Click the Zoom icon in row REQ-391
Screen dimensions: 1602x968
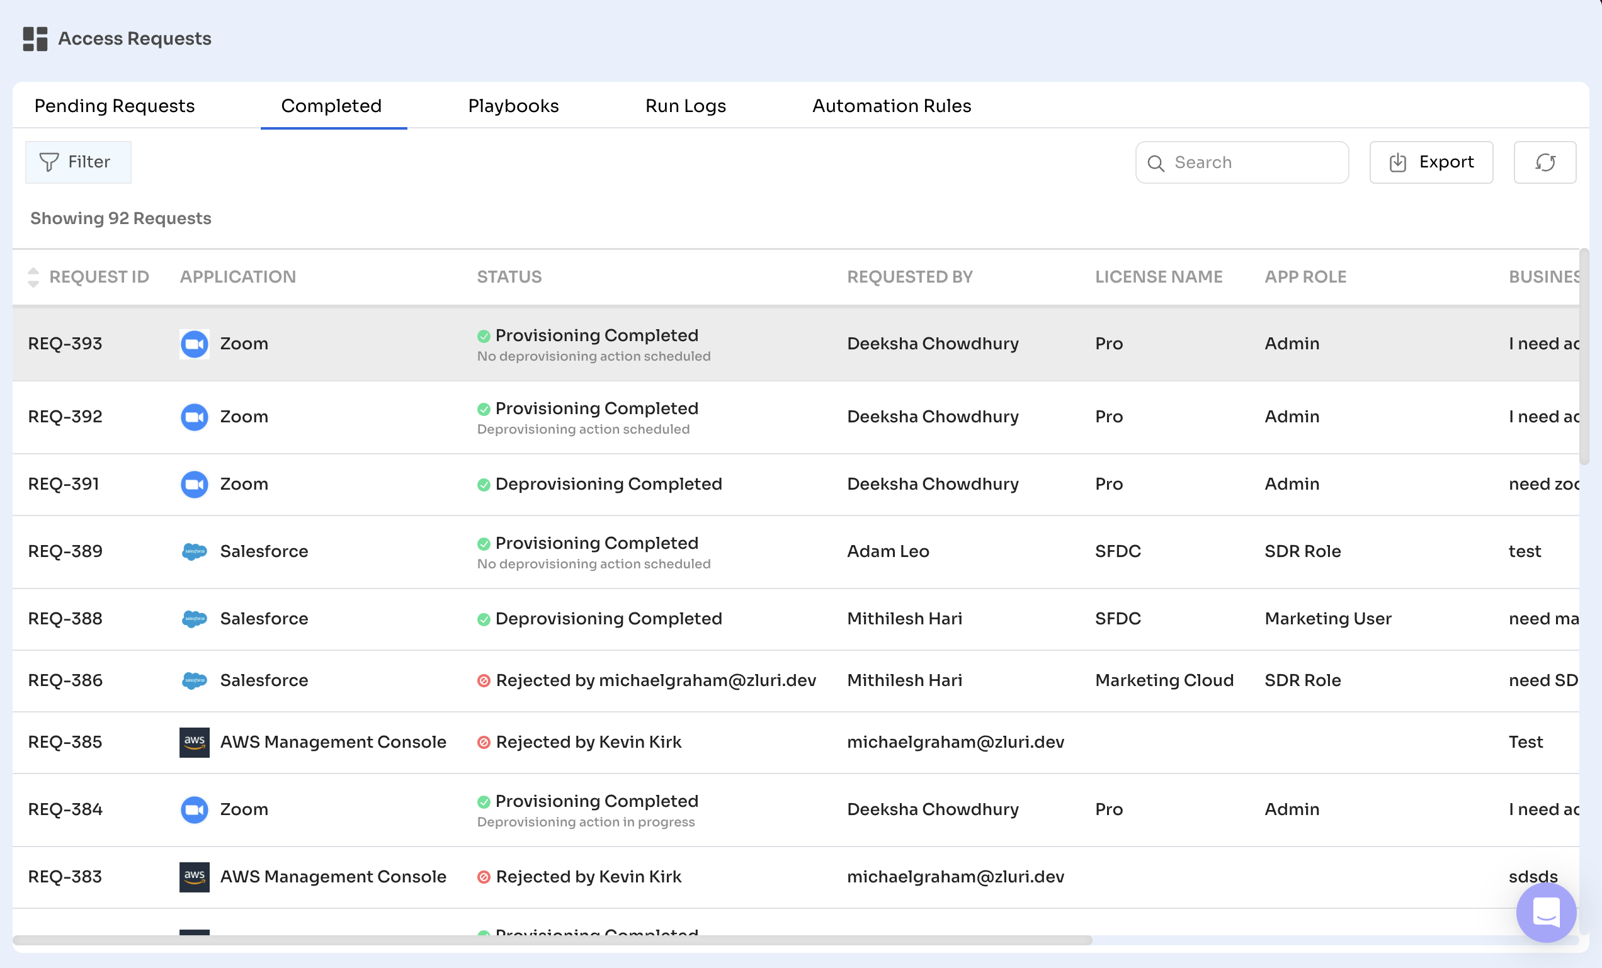[195, 484]
